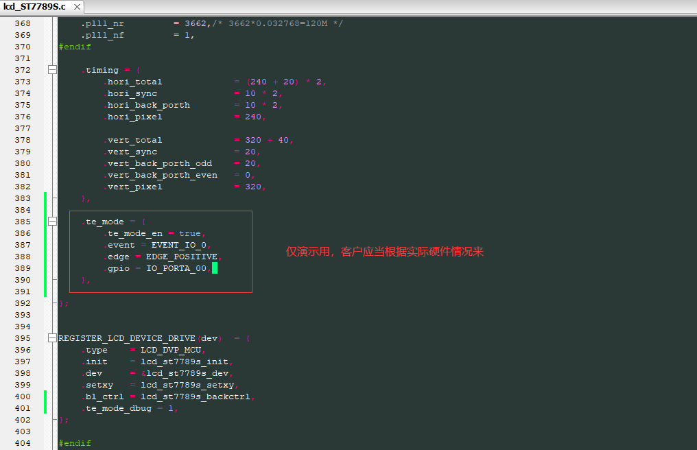This screenshot has height=450, width=697.
Task: Click the #endif directive on line 404
Action: click(x=75, y=443)
